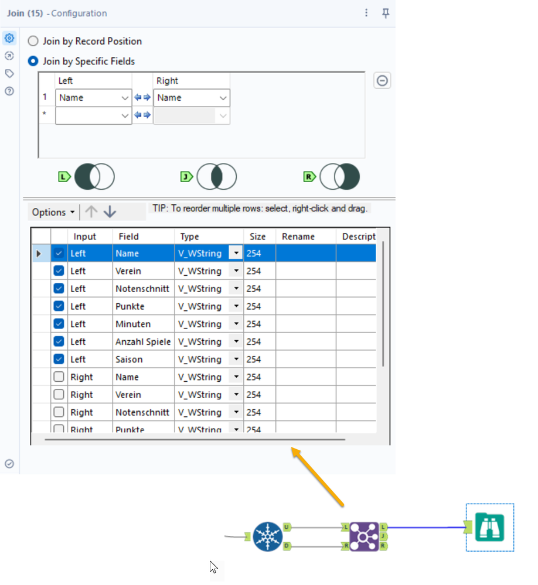Click the Rename cell for Left Verein

306,271
